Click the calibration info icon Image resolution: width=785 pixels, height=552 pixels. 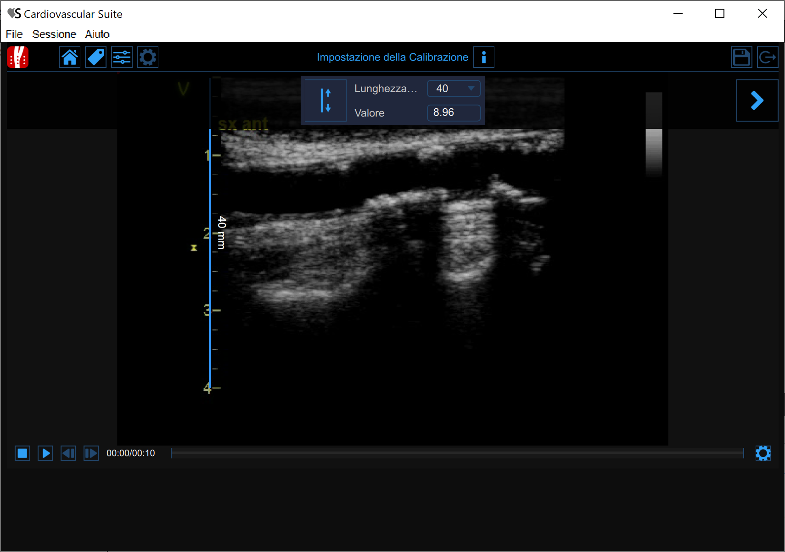tap(483, 57)
